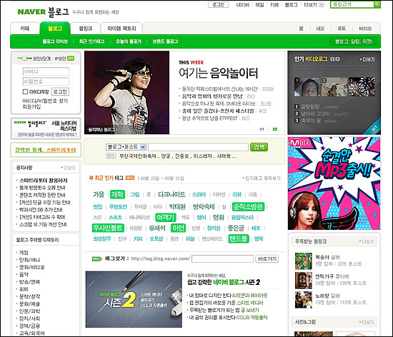The image size is (393, 337).
Task: Click the top 로그인 button
Action: point(219,4)
